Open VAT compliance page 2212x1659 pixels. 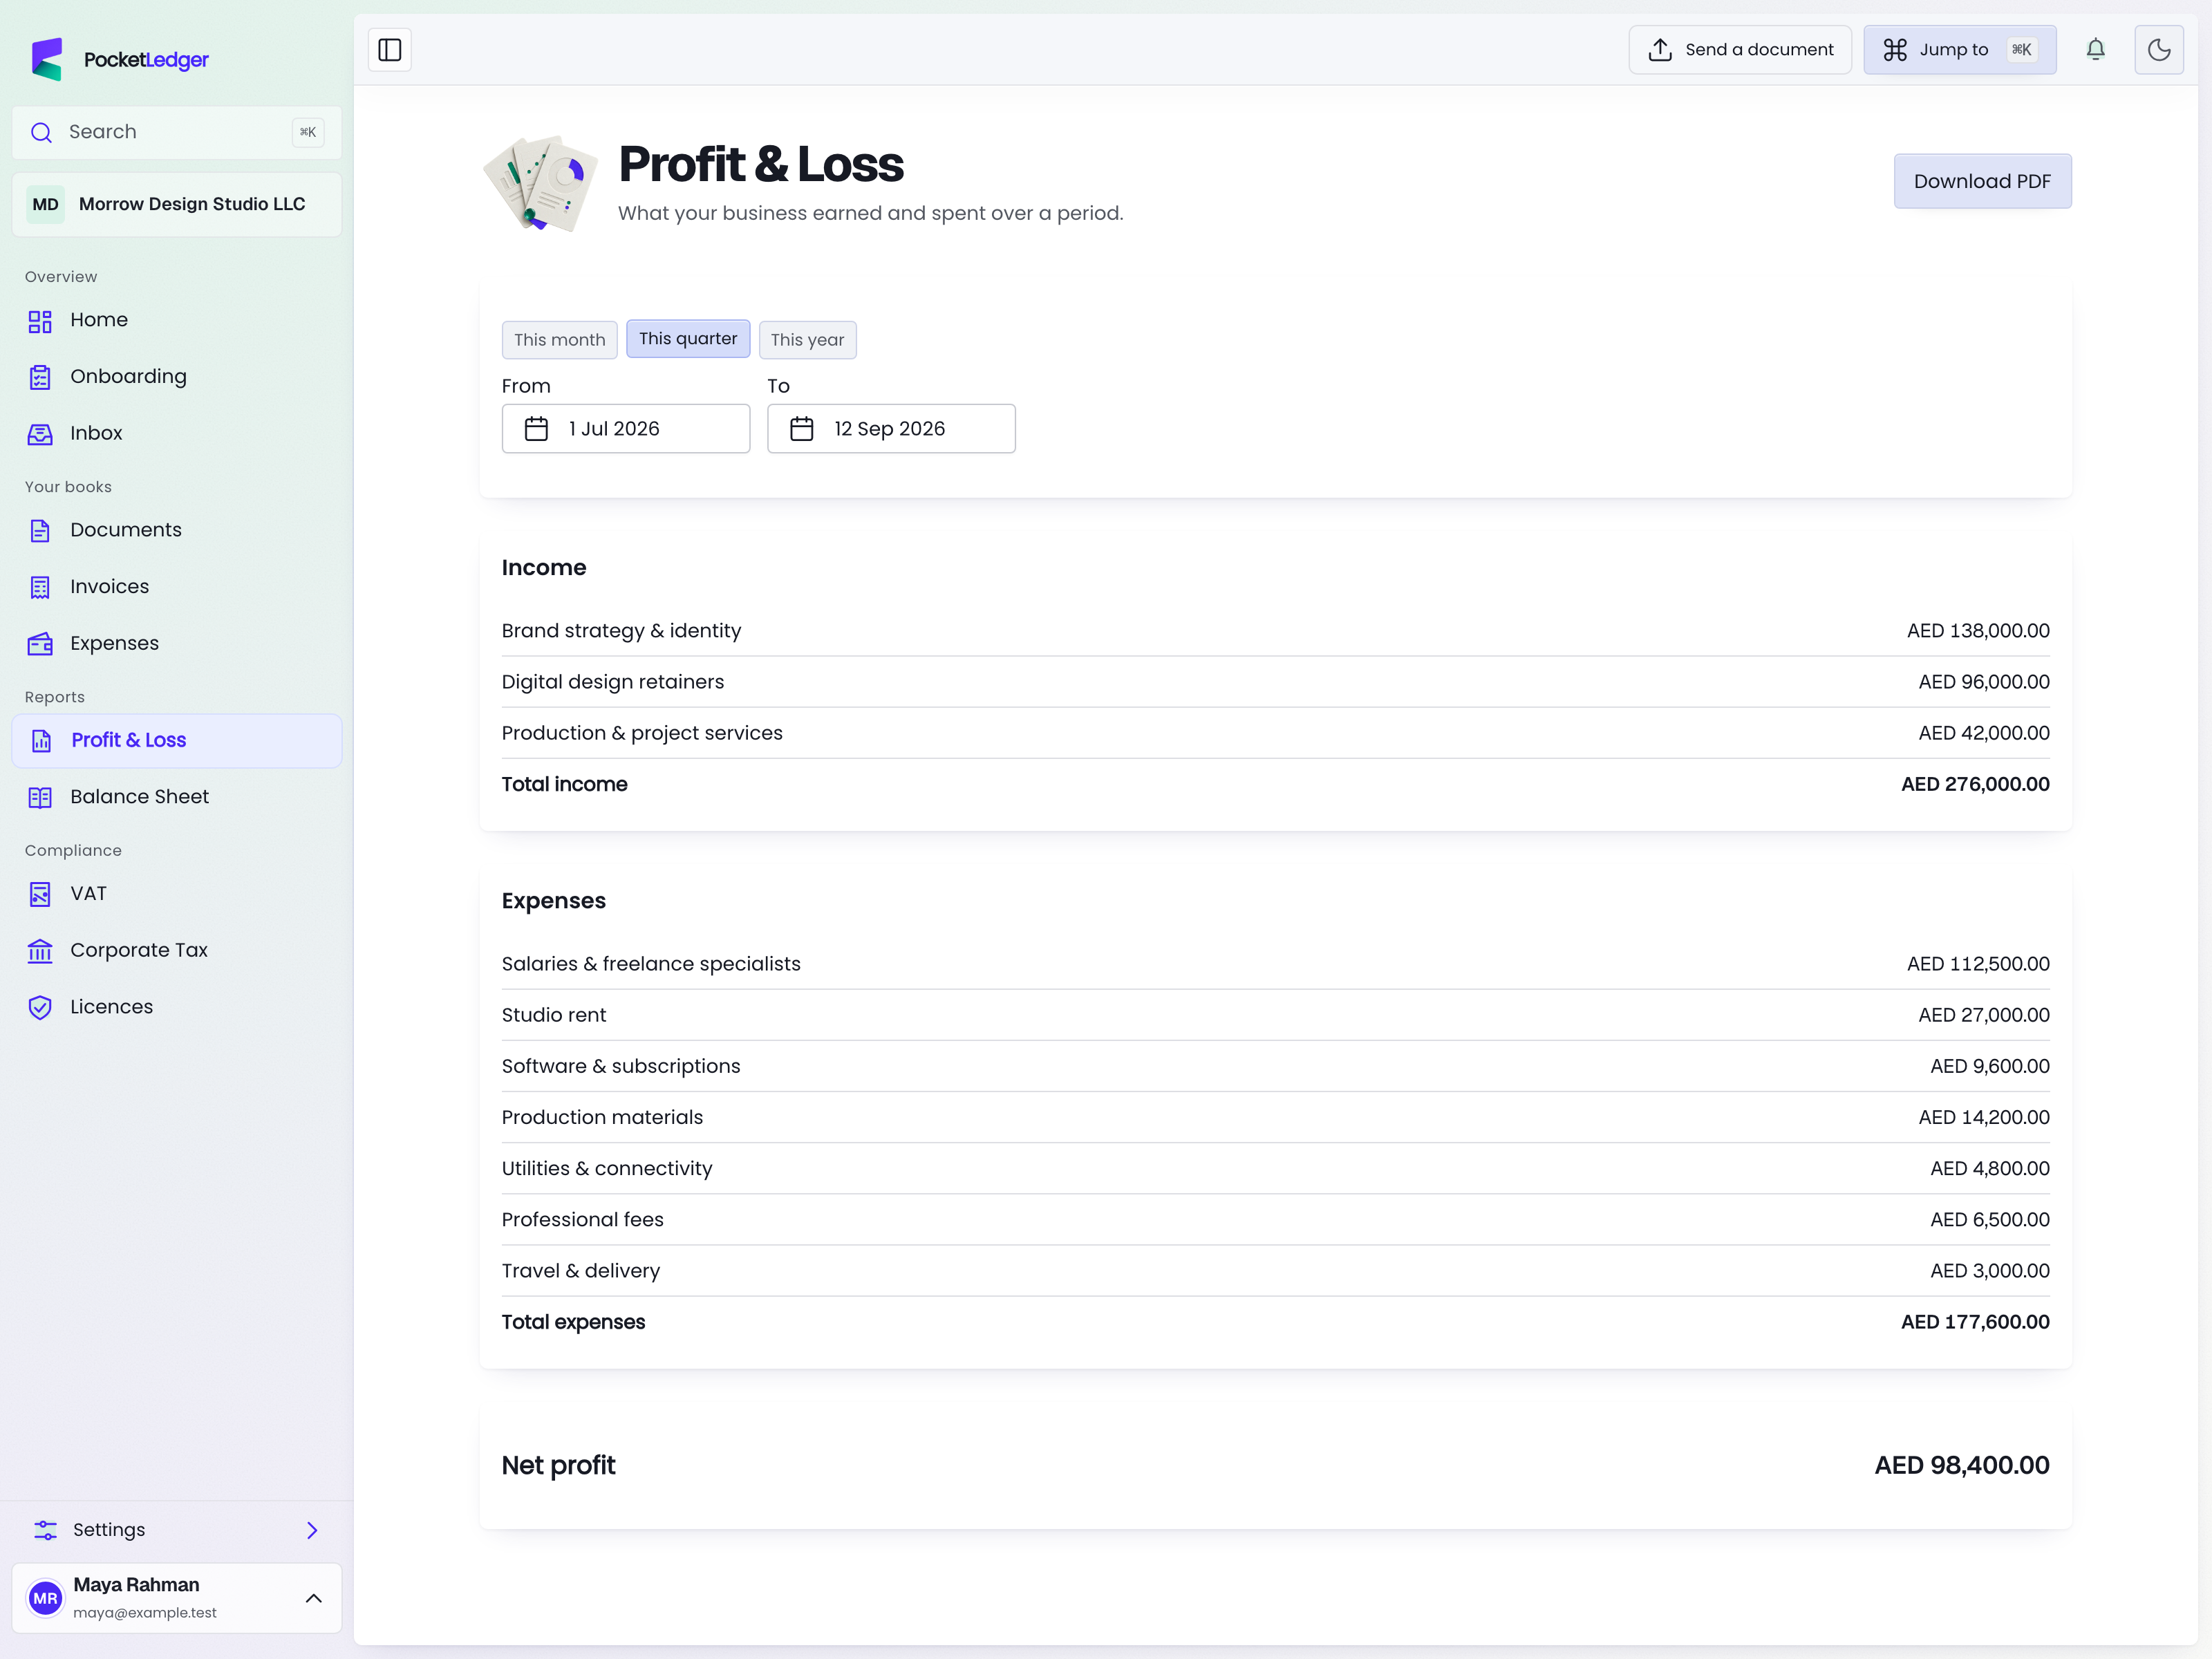pyautogui.click(x=177, y=894)
